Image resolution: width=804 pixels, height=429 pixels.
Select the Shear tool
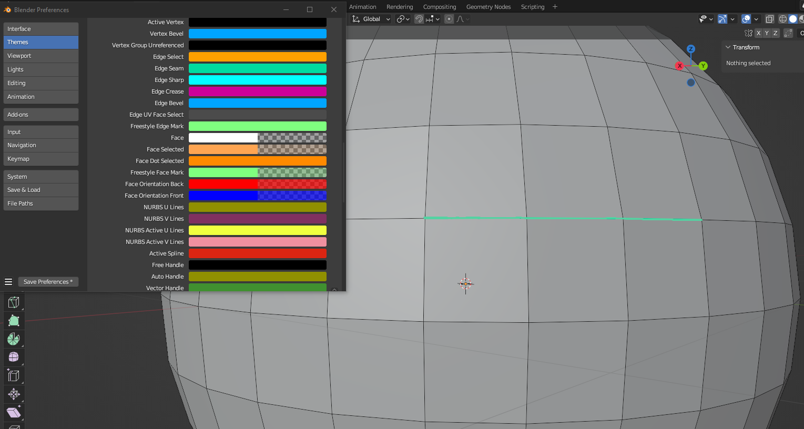coord(14,413)
